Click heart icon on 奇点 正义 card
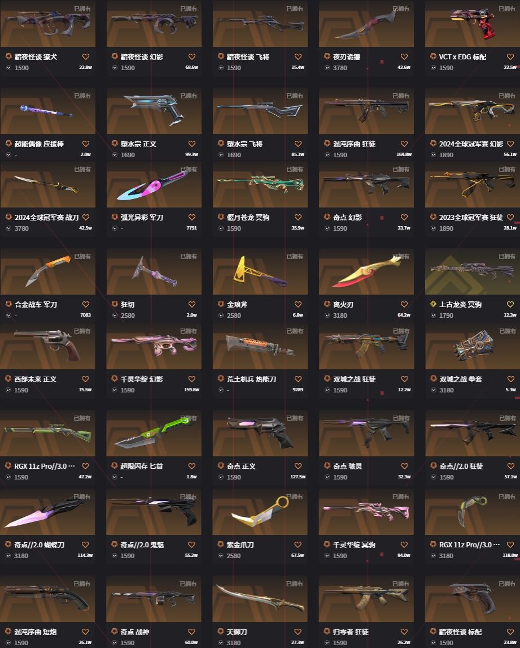The image size is (520, 648). click(x=298, y=466)
